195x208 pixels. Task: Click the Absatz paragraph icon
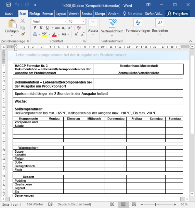(93, 23)
